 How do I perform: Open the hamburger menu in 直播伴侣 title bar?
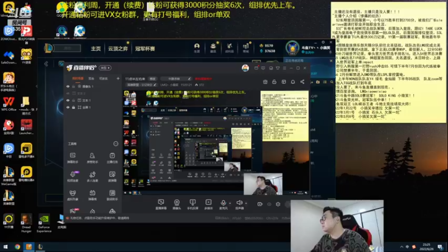pyautogui.click(x=284, y=68)
